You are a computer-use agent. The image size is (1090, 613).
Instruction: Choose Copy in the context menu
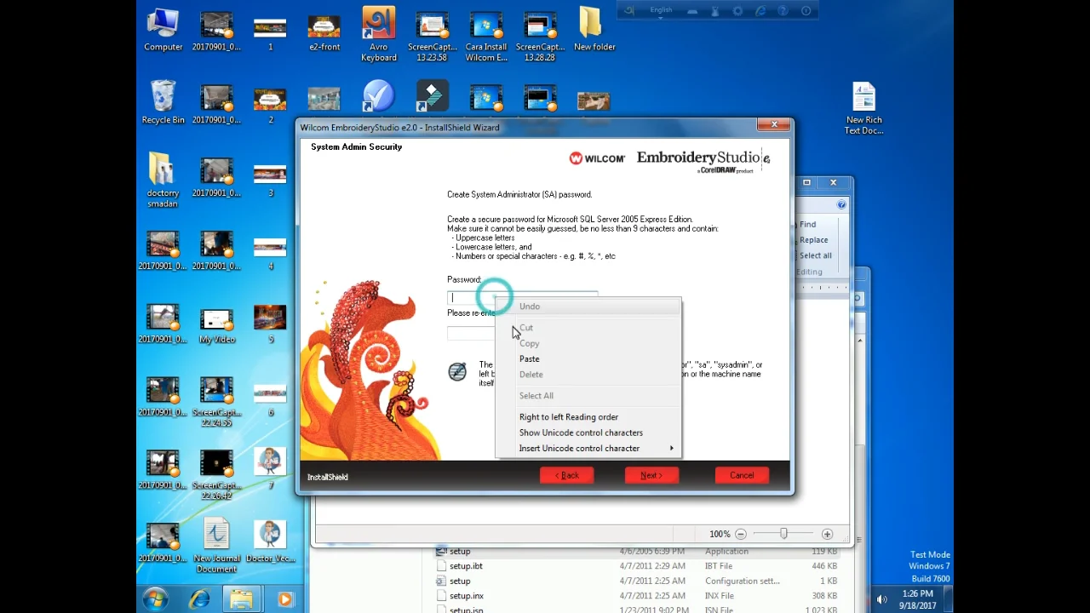[x=588, y=343]
